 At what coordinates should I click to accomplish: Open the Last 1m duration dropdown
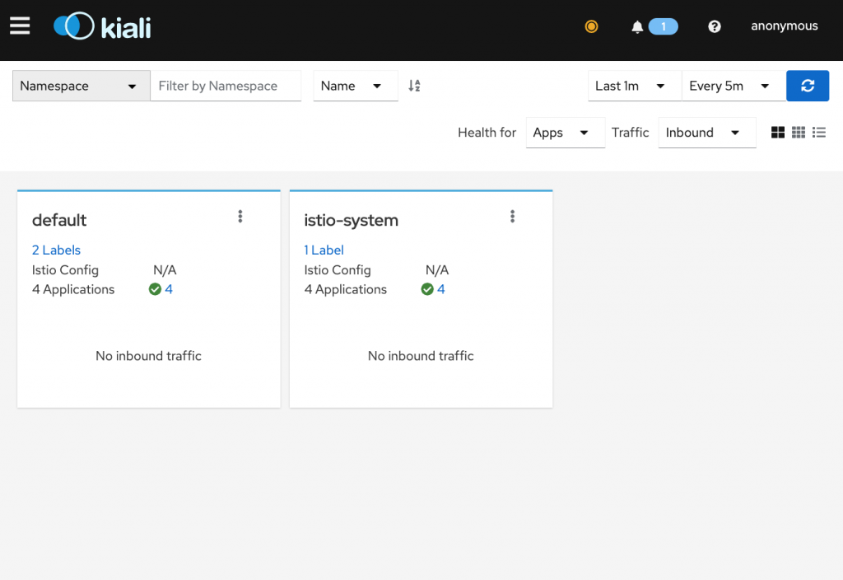click(635, 86)
